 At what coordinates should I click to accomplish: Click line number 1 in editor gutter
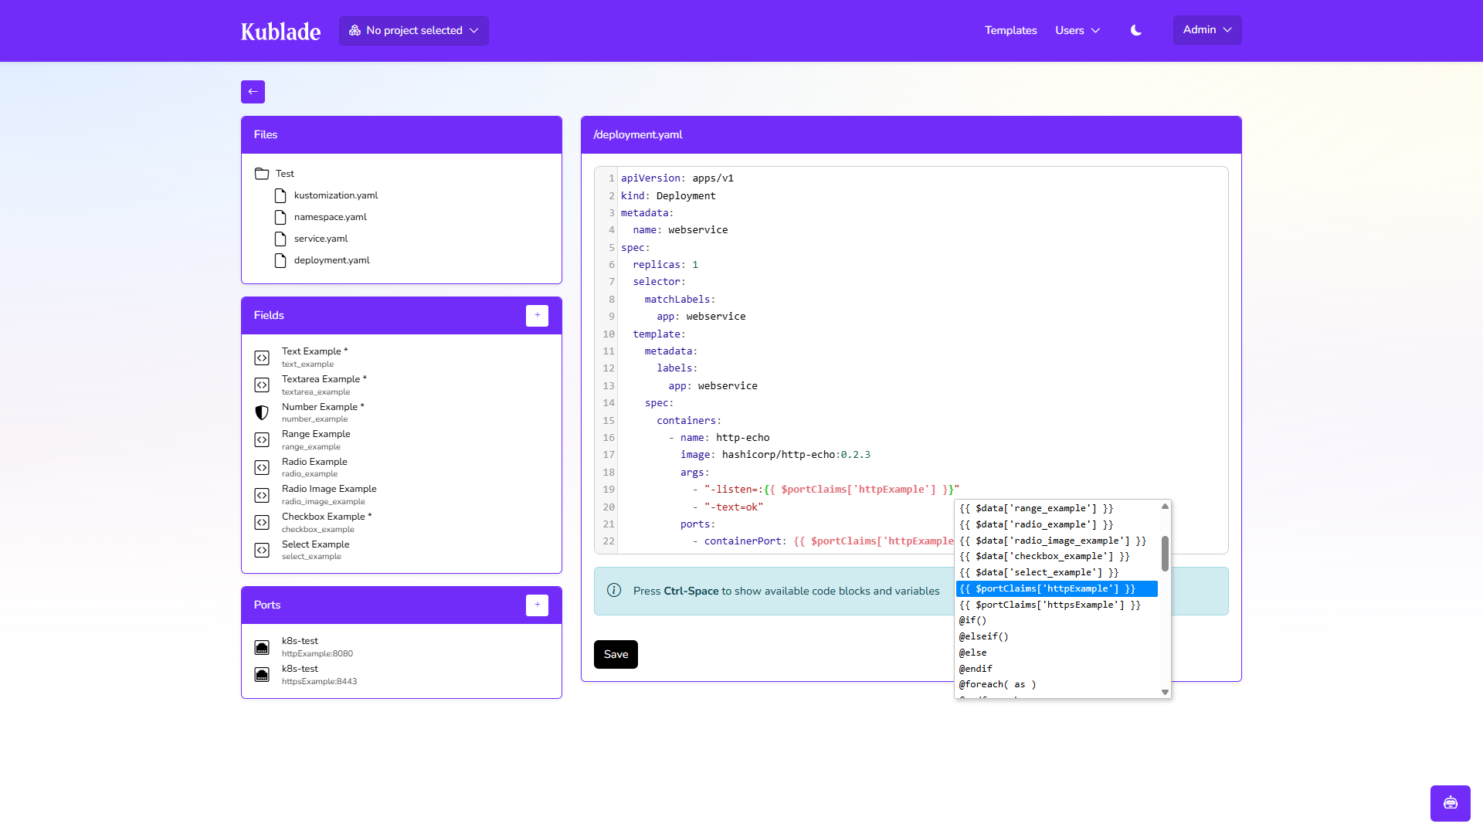(x=612, y=178)
